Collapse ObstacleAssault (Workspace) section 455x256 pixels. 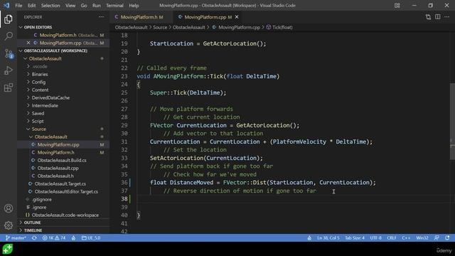[x=55, y=50]
